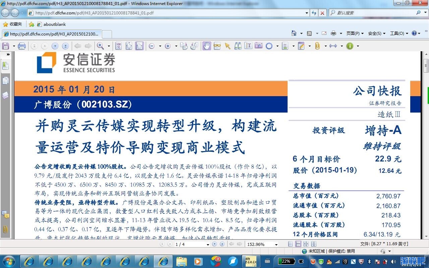The image size is (429, 268).
Task: Open a new blank browser tab
Action: [x=107, y=34]
